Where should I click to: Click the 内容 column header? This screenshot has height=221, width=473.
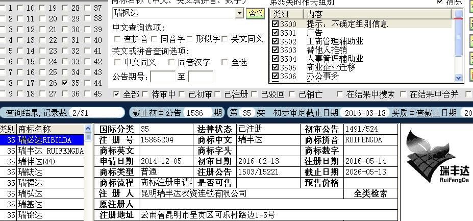pos(378,14)
